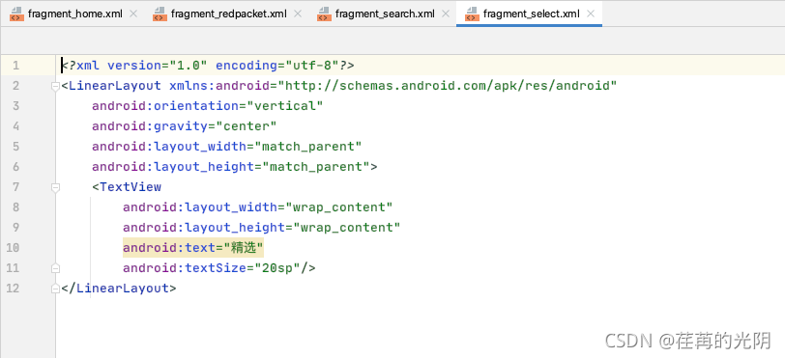Screen dimensions: 785x358
Task: Click line number 1 in the gutter
Action: click(15, 66)
